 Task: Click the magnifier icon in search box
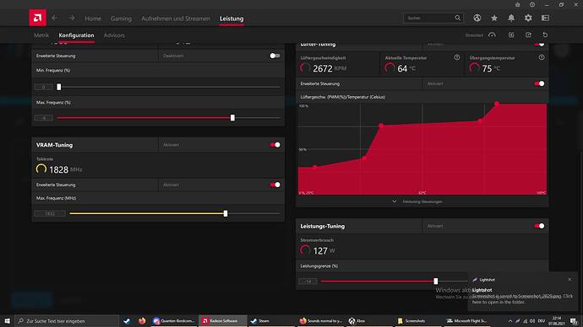click(457, 18)
